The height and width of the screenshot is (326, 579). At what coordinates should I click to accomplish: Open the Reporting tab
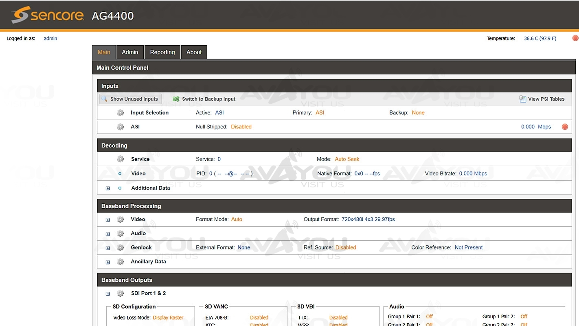point(162,52)
